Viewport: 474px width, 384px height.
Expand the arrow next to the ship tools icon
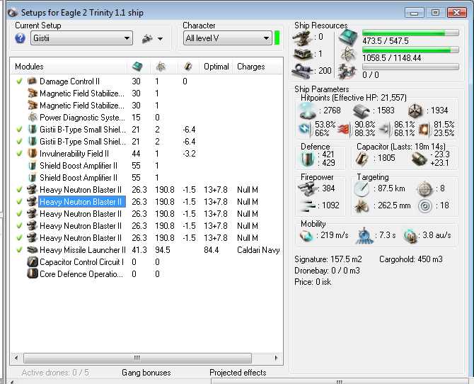(x=160, y=39)
